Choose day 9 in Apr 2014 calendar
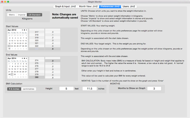190x118 pixels. (x=15, y=66)
